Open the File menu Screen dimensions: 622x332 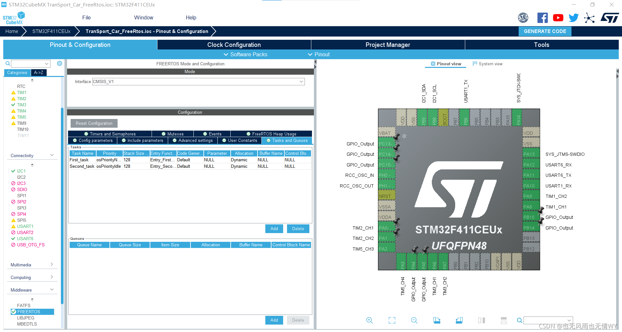(86, 17)
